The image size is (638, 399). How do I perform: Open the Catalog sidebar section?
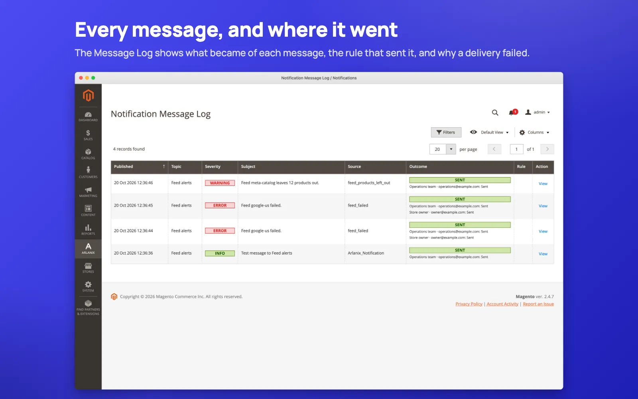[x=88, y=154]
